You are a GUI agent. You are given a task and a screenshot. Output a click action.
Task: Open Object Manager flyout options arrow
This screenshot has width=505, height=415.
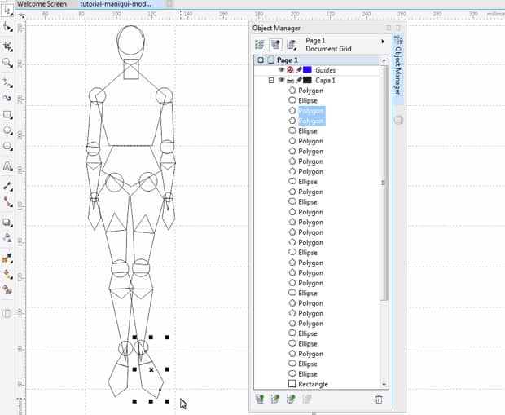[x=383, y=42]
